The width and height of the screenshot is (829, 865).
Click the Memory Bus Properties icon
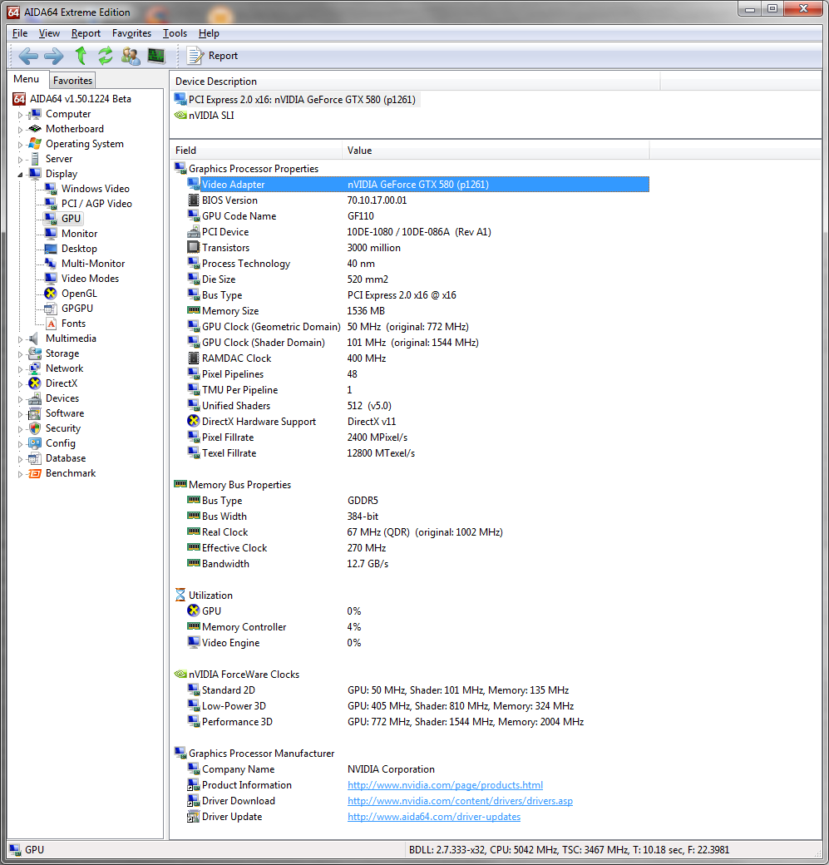(180, 484)
